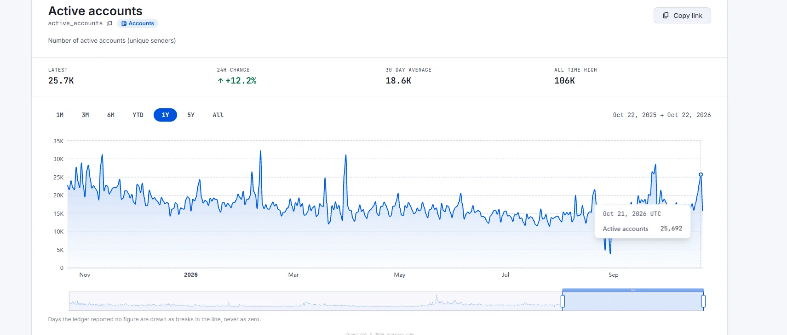Click the 24H change up-arrow icon
Screen dimensions: 787x335
pyautogui.click(x=220, y=81)
